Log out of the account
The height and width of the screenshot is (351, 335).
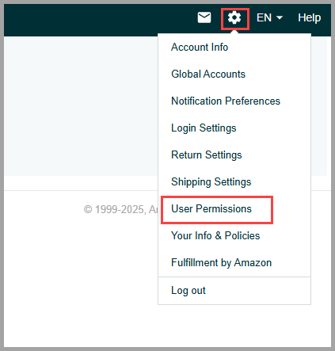[188, 291]
